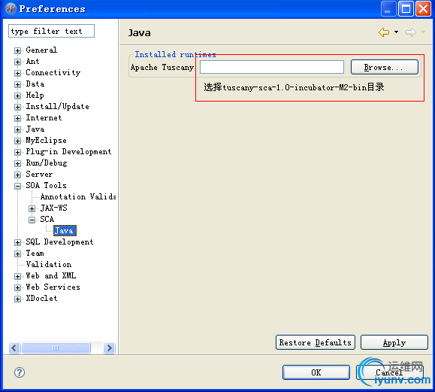Minimize the Preferences window

388,9
